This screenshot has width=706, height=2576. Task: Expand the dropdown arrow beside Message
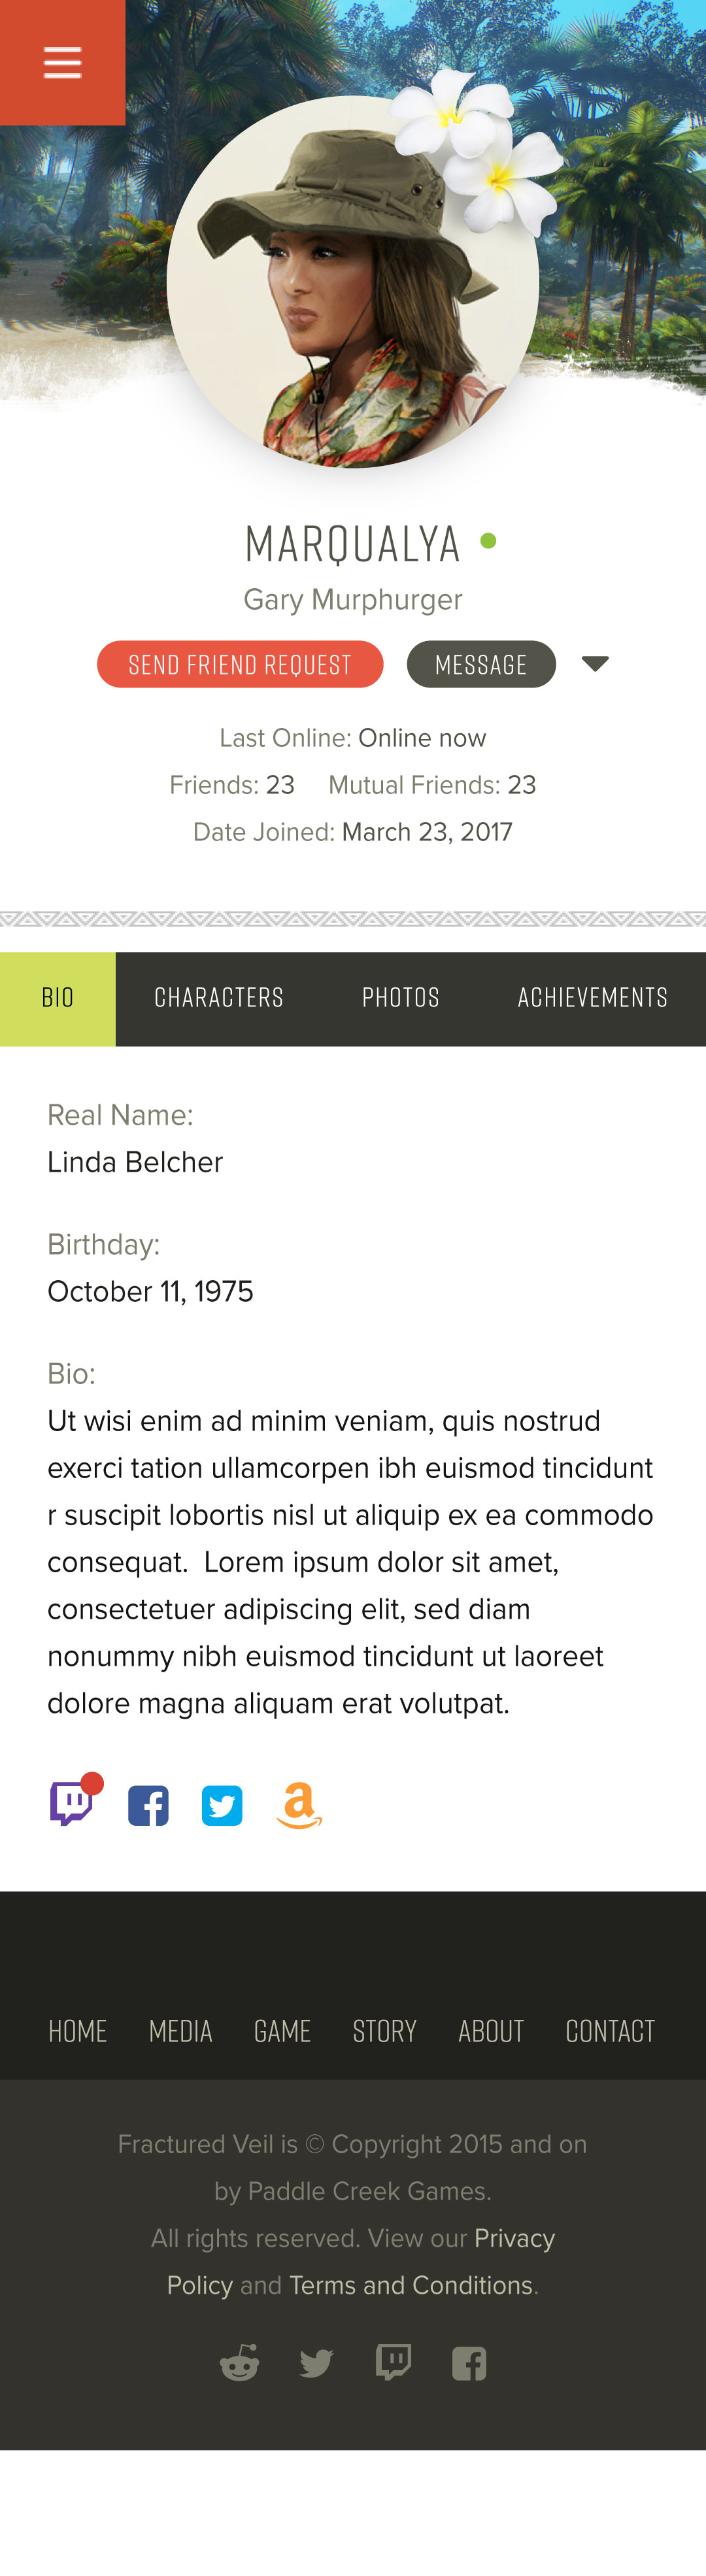coord(595,664)
